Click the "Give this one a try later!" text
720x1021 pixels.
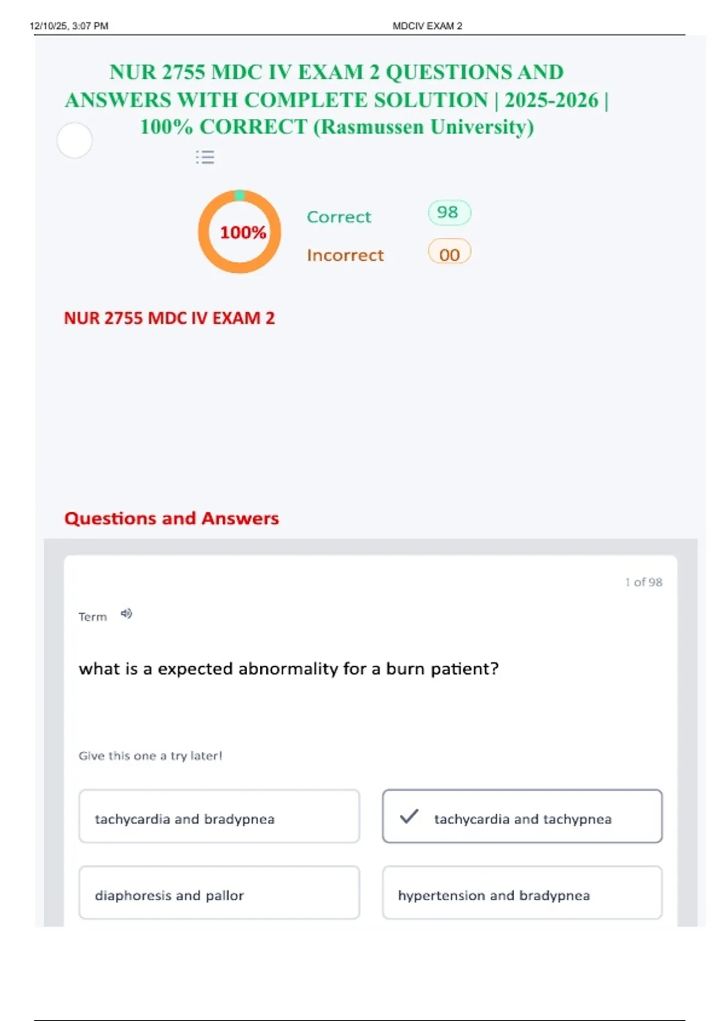tap(150, 756)
